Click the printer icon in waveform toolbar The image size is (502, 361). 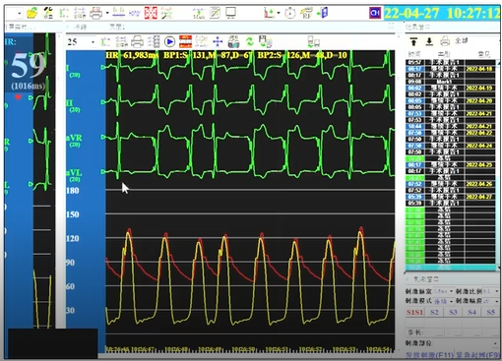137,42
